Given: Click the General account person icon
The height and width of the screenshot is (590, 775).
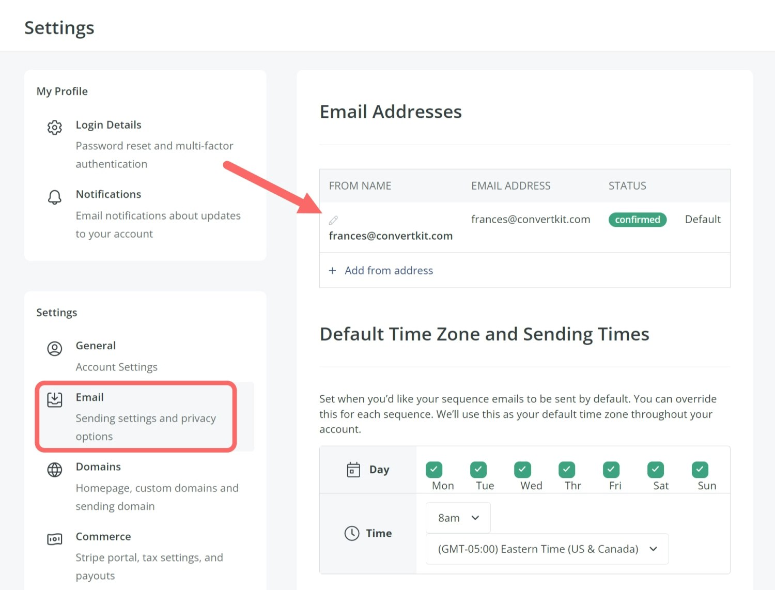Looking at the screenshot, I should pos(55,349).
